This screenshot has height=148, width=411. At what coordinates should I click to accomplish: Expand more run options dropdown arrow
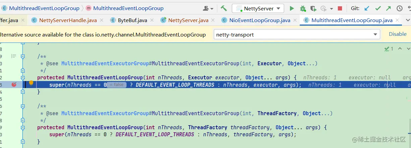point(332,9)
